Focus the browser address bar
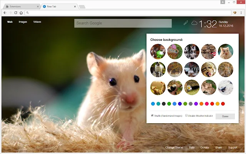Viewport: 246px width, 154px height. (128, 13)
